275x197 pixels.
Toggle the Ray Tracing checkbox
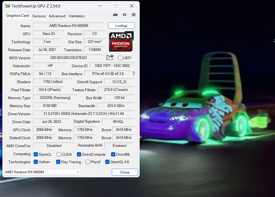click(x=58, y=162)
